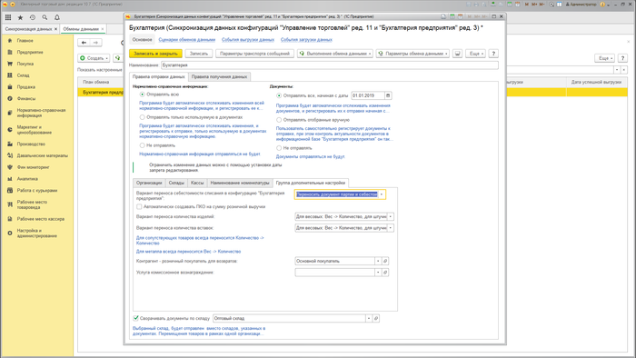Open the calendar picker beside date 01.01.2019
This screenshot has height=358, width=636.
click(x=388, y=95)
